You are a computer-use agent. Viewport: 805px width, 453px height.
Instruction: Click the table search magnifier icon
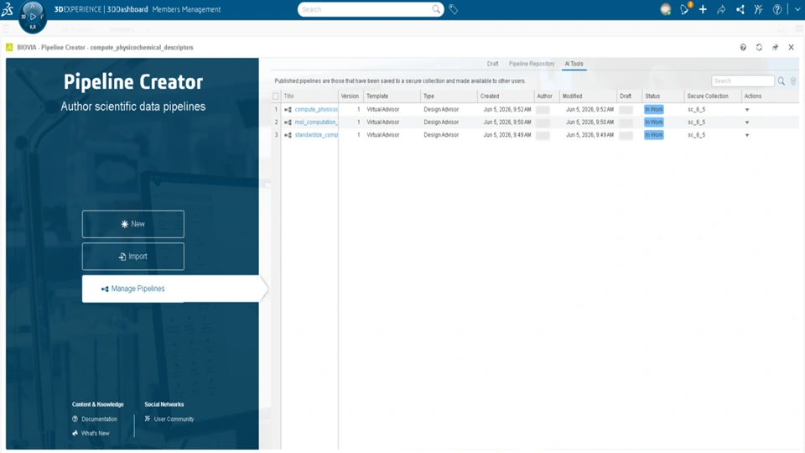click(x=781, y=81)
